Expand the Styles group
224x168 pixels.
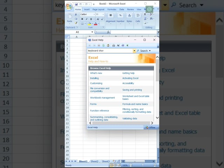(129, 19)
